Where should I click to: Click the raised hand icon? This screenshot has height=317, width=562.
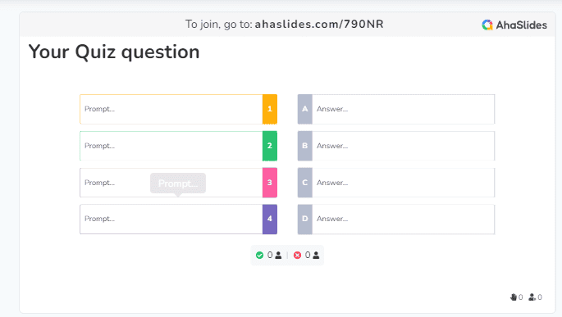[514, 297]
